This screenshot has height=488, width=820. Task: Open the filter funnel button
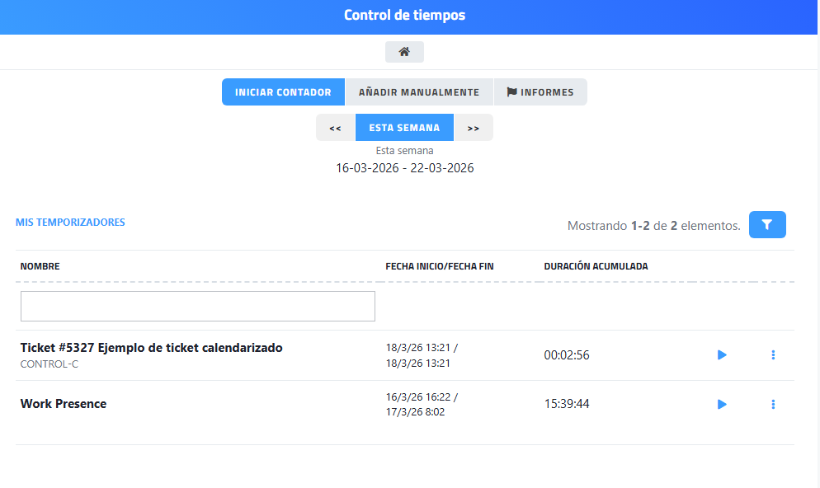pos(766,224)
